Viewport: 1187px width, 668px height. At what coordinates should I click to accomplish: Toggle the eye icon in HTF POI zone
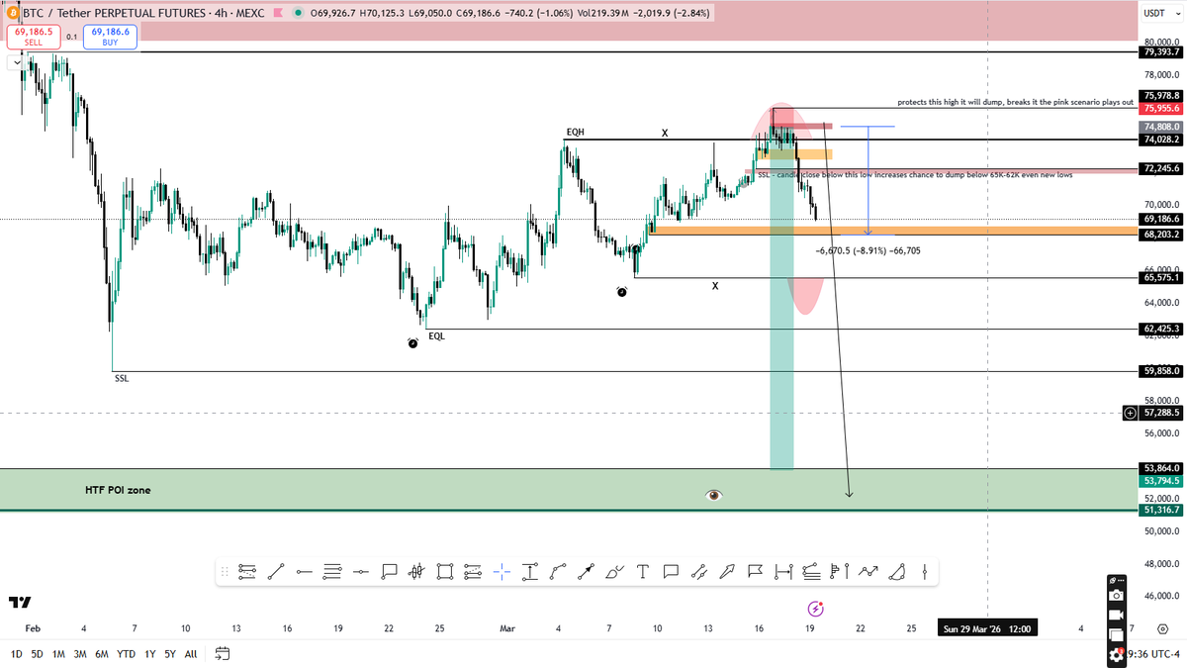click(714, 495)
